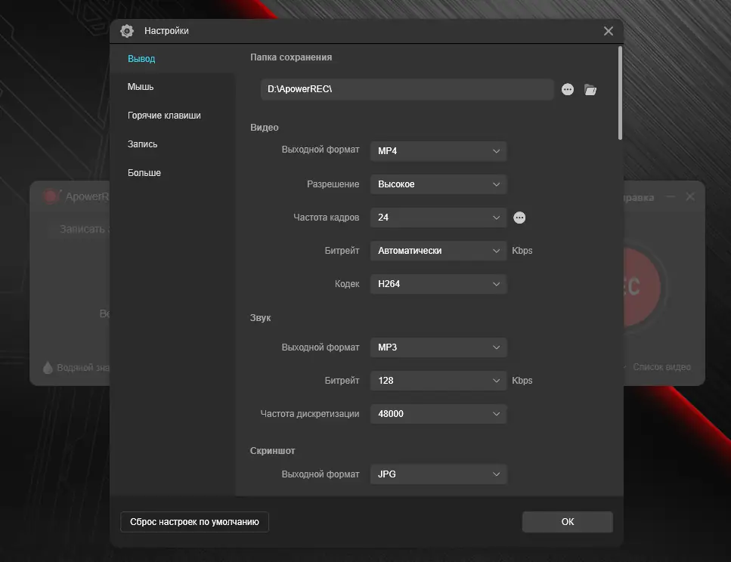The height and width of the screenshot is (562, 731).
Task: Expand the audio bitrate 128 dropdown
Action: click(438, 381)
